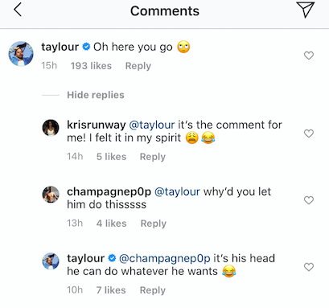
Task: Open champagnep0p's profile avatar
Action: [51, 195]
